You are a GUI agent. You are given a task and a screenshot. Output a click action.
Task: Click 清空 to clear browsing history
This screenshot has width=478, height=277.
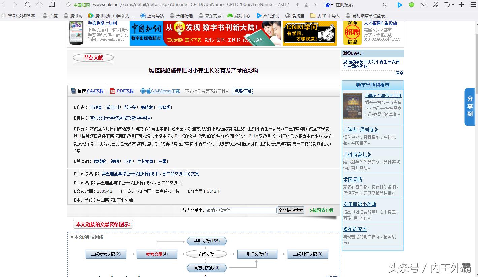pyautogui.click(x=399, y=73)
